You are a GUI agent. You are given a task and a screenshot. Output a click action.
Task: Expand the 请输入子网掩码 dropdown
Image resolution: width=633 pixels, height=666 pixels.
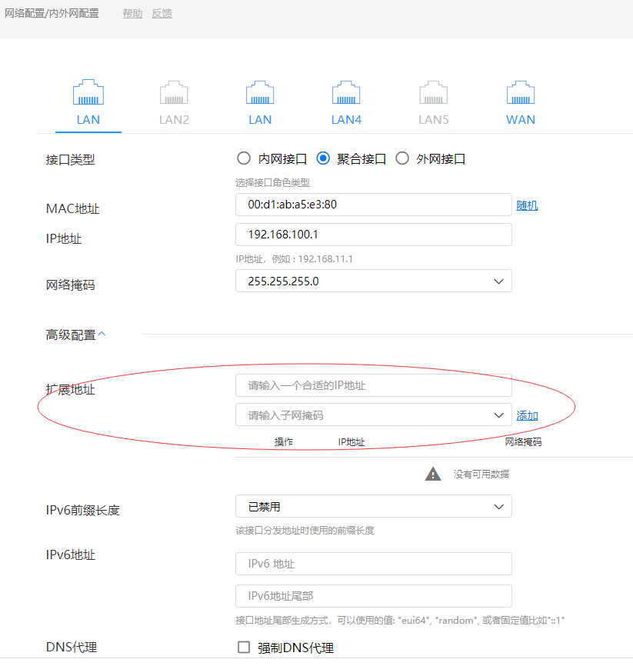tap(374, 415)
